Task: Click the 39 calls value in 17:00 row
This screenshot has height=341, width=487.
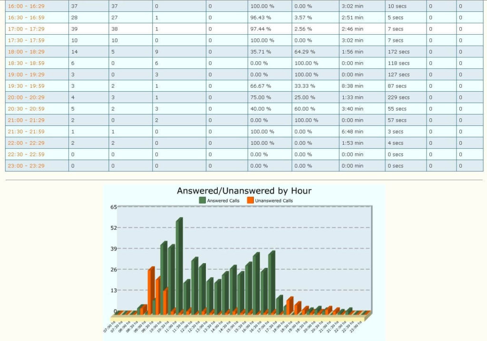Action: [72, 28]
